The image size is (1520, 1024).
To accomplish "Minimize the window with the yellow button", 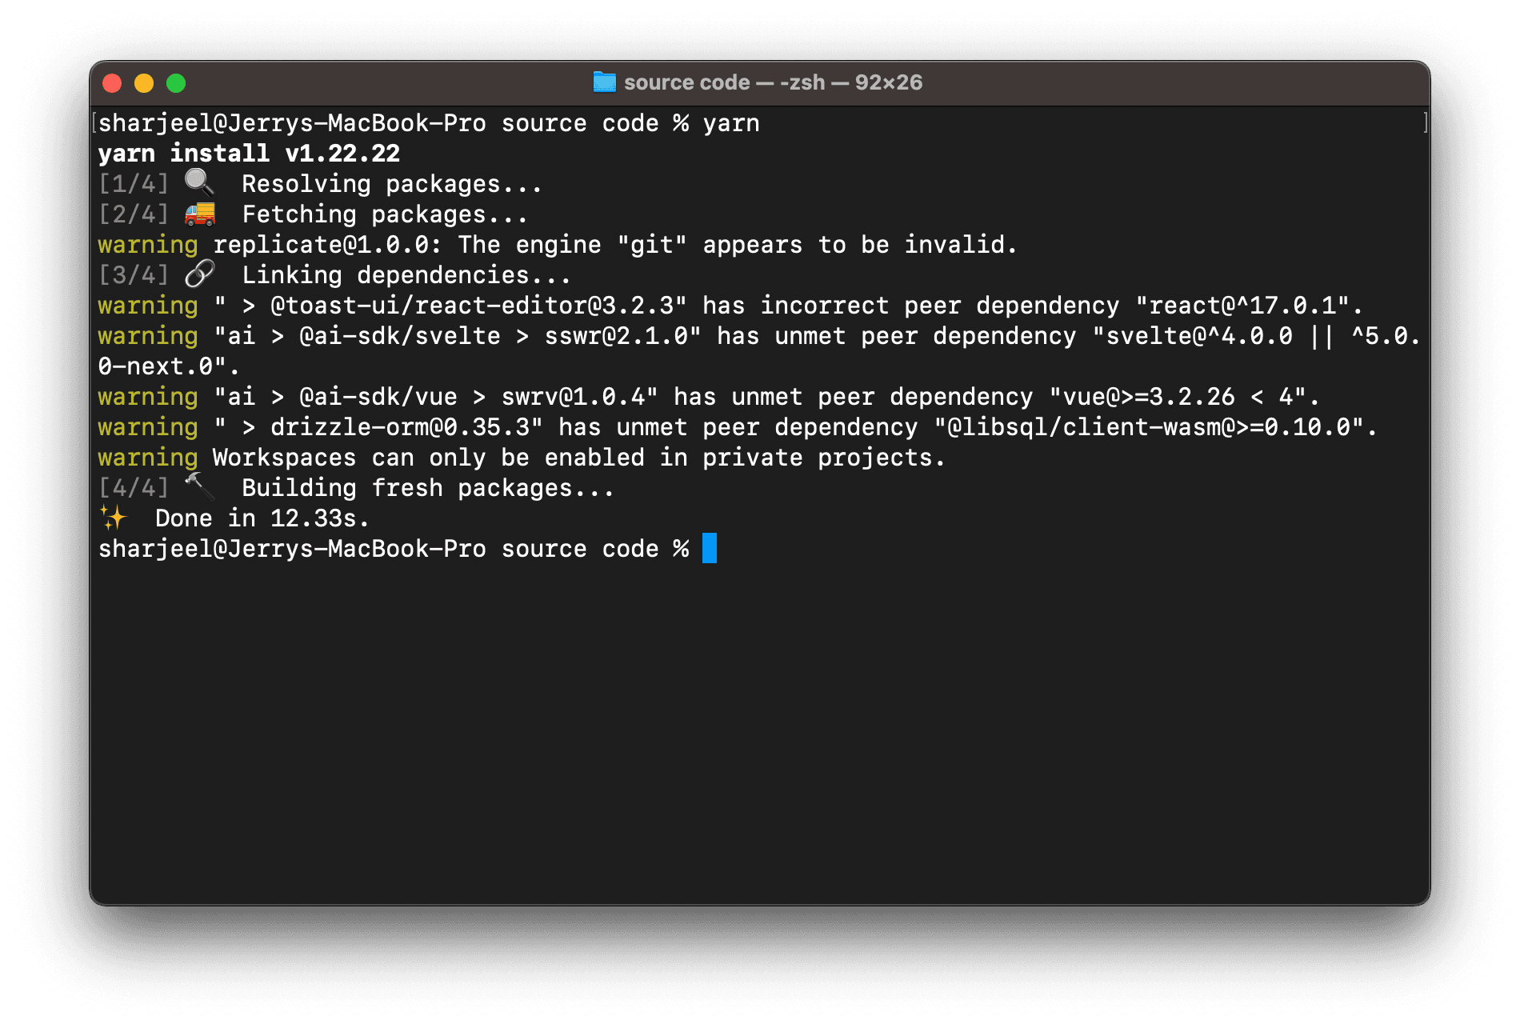I will (144, 83).
